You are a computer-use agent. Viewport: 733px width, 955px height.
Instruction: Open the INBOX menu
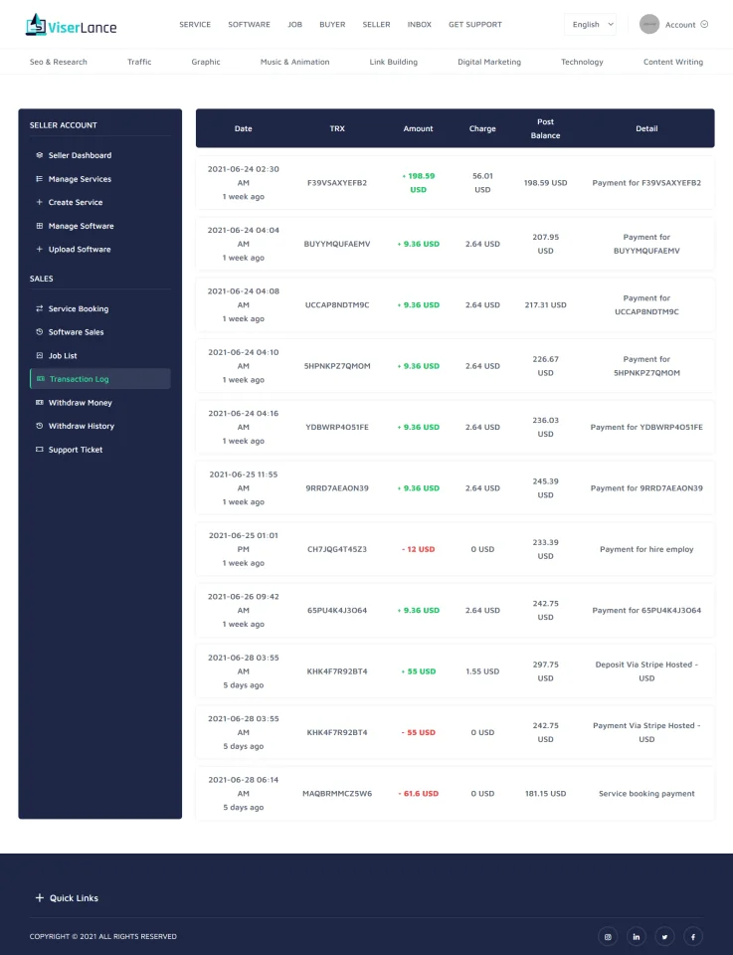[x=420, y=24]
